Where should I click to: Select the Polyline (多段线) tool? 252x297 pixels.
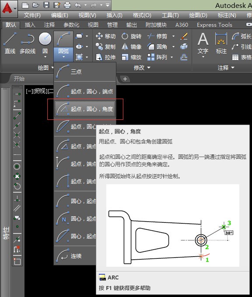[28, 43]
